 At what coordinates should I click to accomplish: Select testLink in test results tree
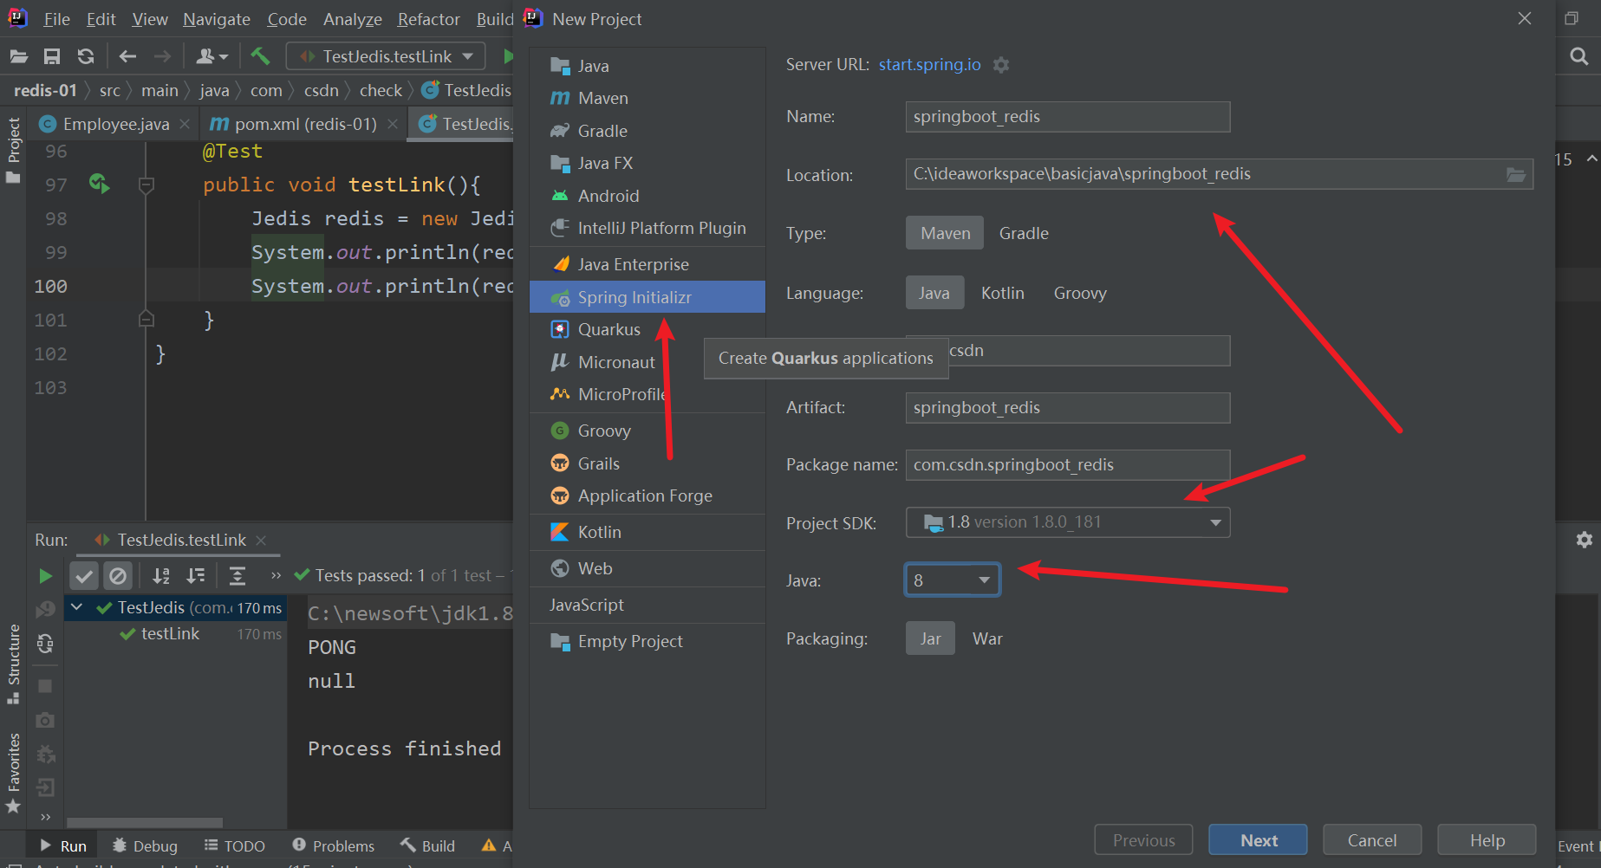pyautogui.click(x=175, y=634)
